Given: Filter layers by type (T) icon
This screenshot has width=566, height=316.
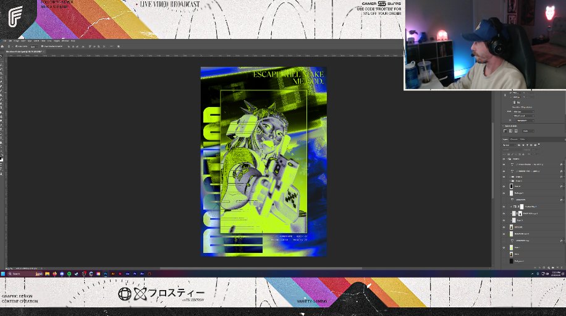Looking at the screenshot, I should (527, 145).
